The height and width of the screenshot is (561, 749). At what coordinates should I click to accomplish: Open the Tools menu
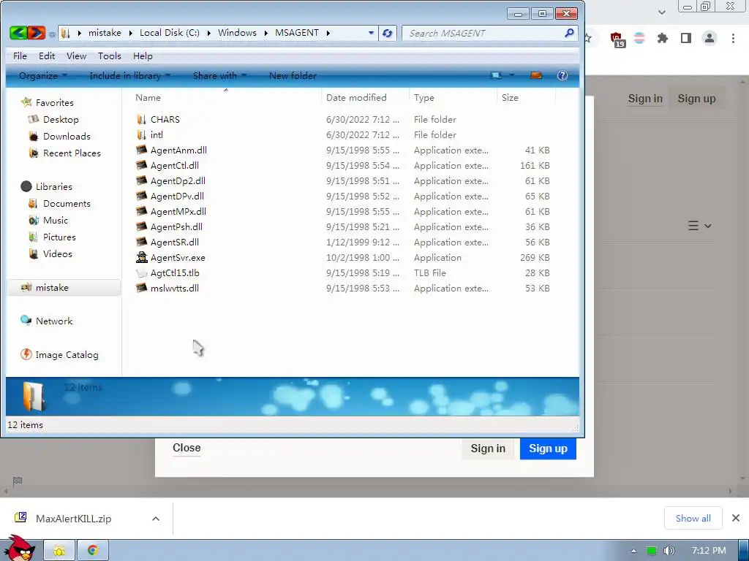[110, 56]
